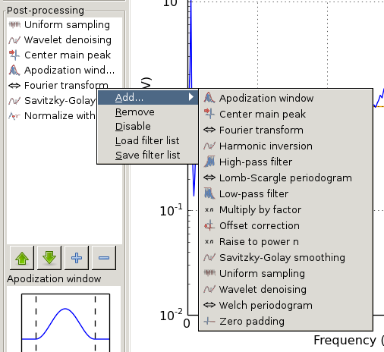This screenshot has width=384, height=352.
Task: Click the Apodization window icon in the submenu
Action: click(x=209, y=98)
